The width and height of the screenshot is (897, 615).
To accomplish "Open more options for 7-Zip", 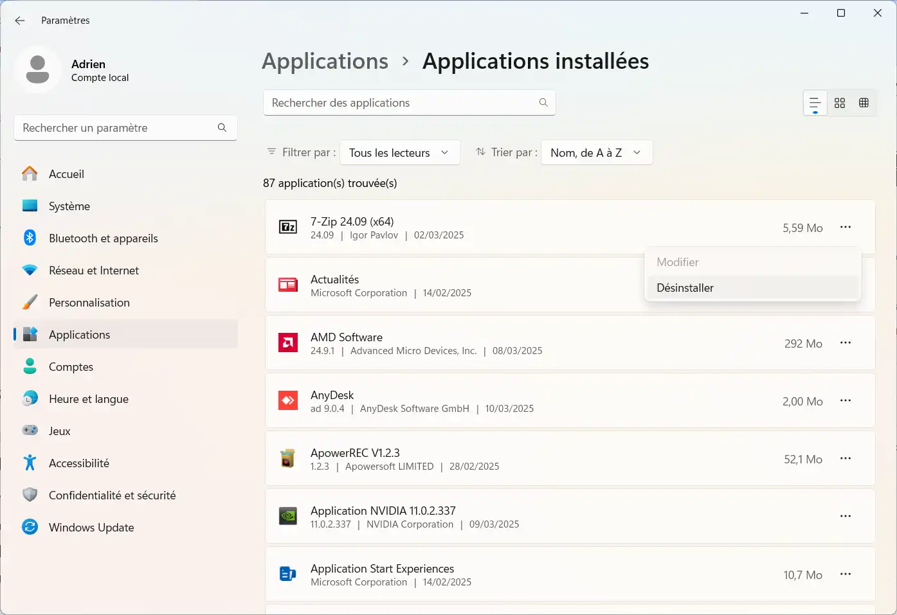I will coord(846,227).
